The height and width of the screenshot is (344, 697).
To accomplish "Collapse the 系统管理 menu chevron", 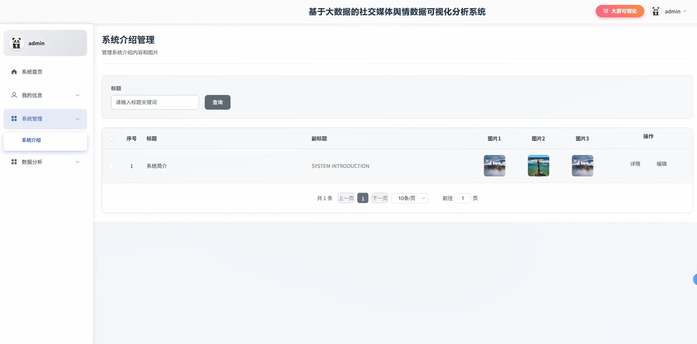I will tap(77, 119).
